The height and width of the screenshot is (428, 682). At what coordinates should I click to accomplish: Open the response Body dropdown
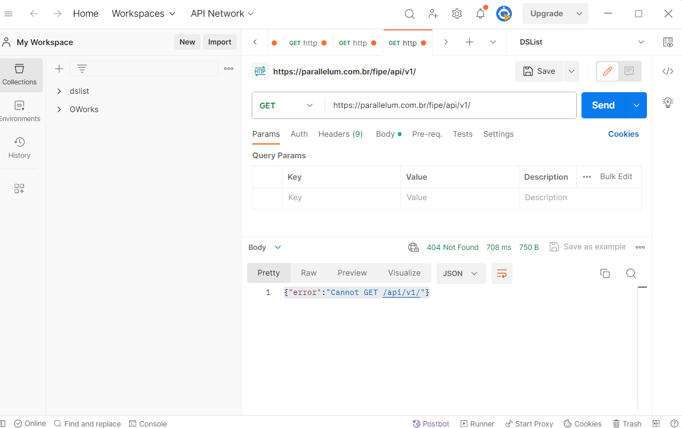click(265, 247)
